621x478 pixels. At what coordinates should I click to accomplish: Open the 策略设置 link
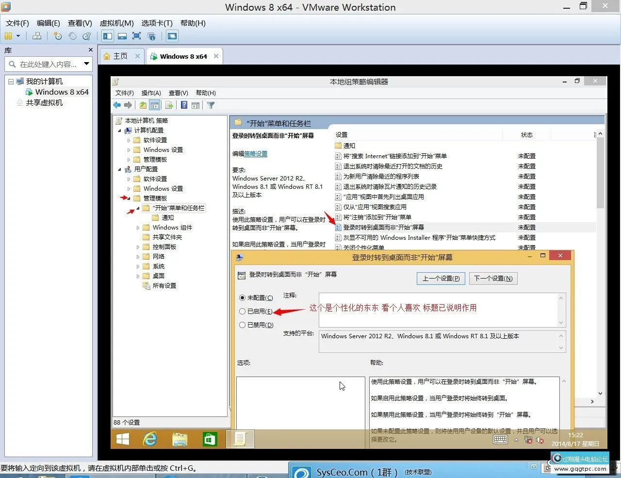tap(256, 153)
